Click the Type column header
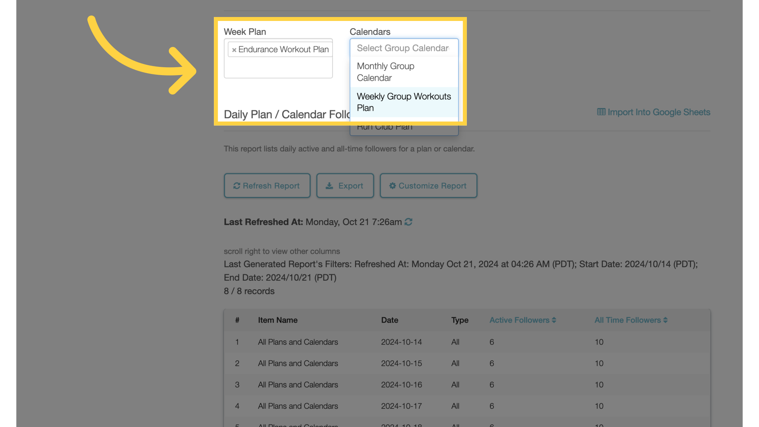This screenshot has height=427, width=759. pyautogui.click(x=460, y=320)
